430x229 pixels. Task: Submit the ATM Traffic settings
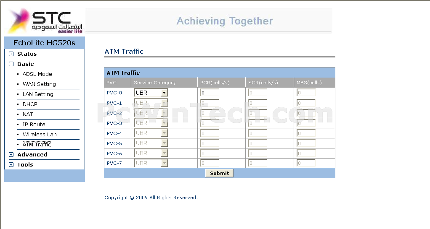[219, 173]
